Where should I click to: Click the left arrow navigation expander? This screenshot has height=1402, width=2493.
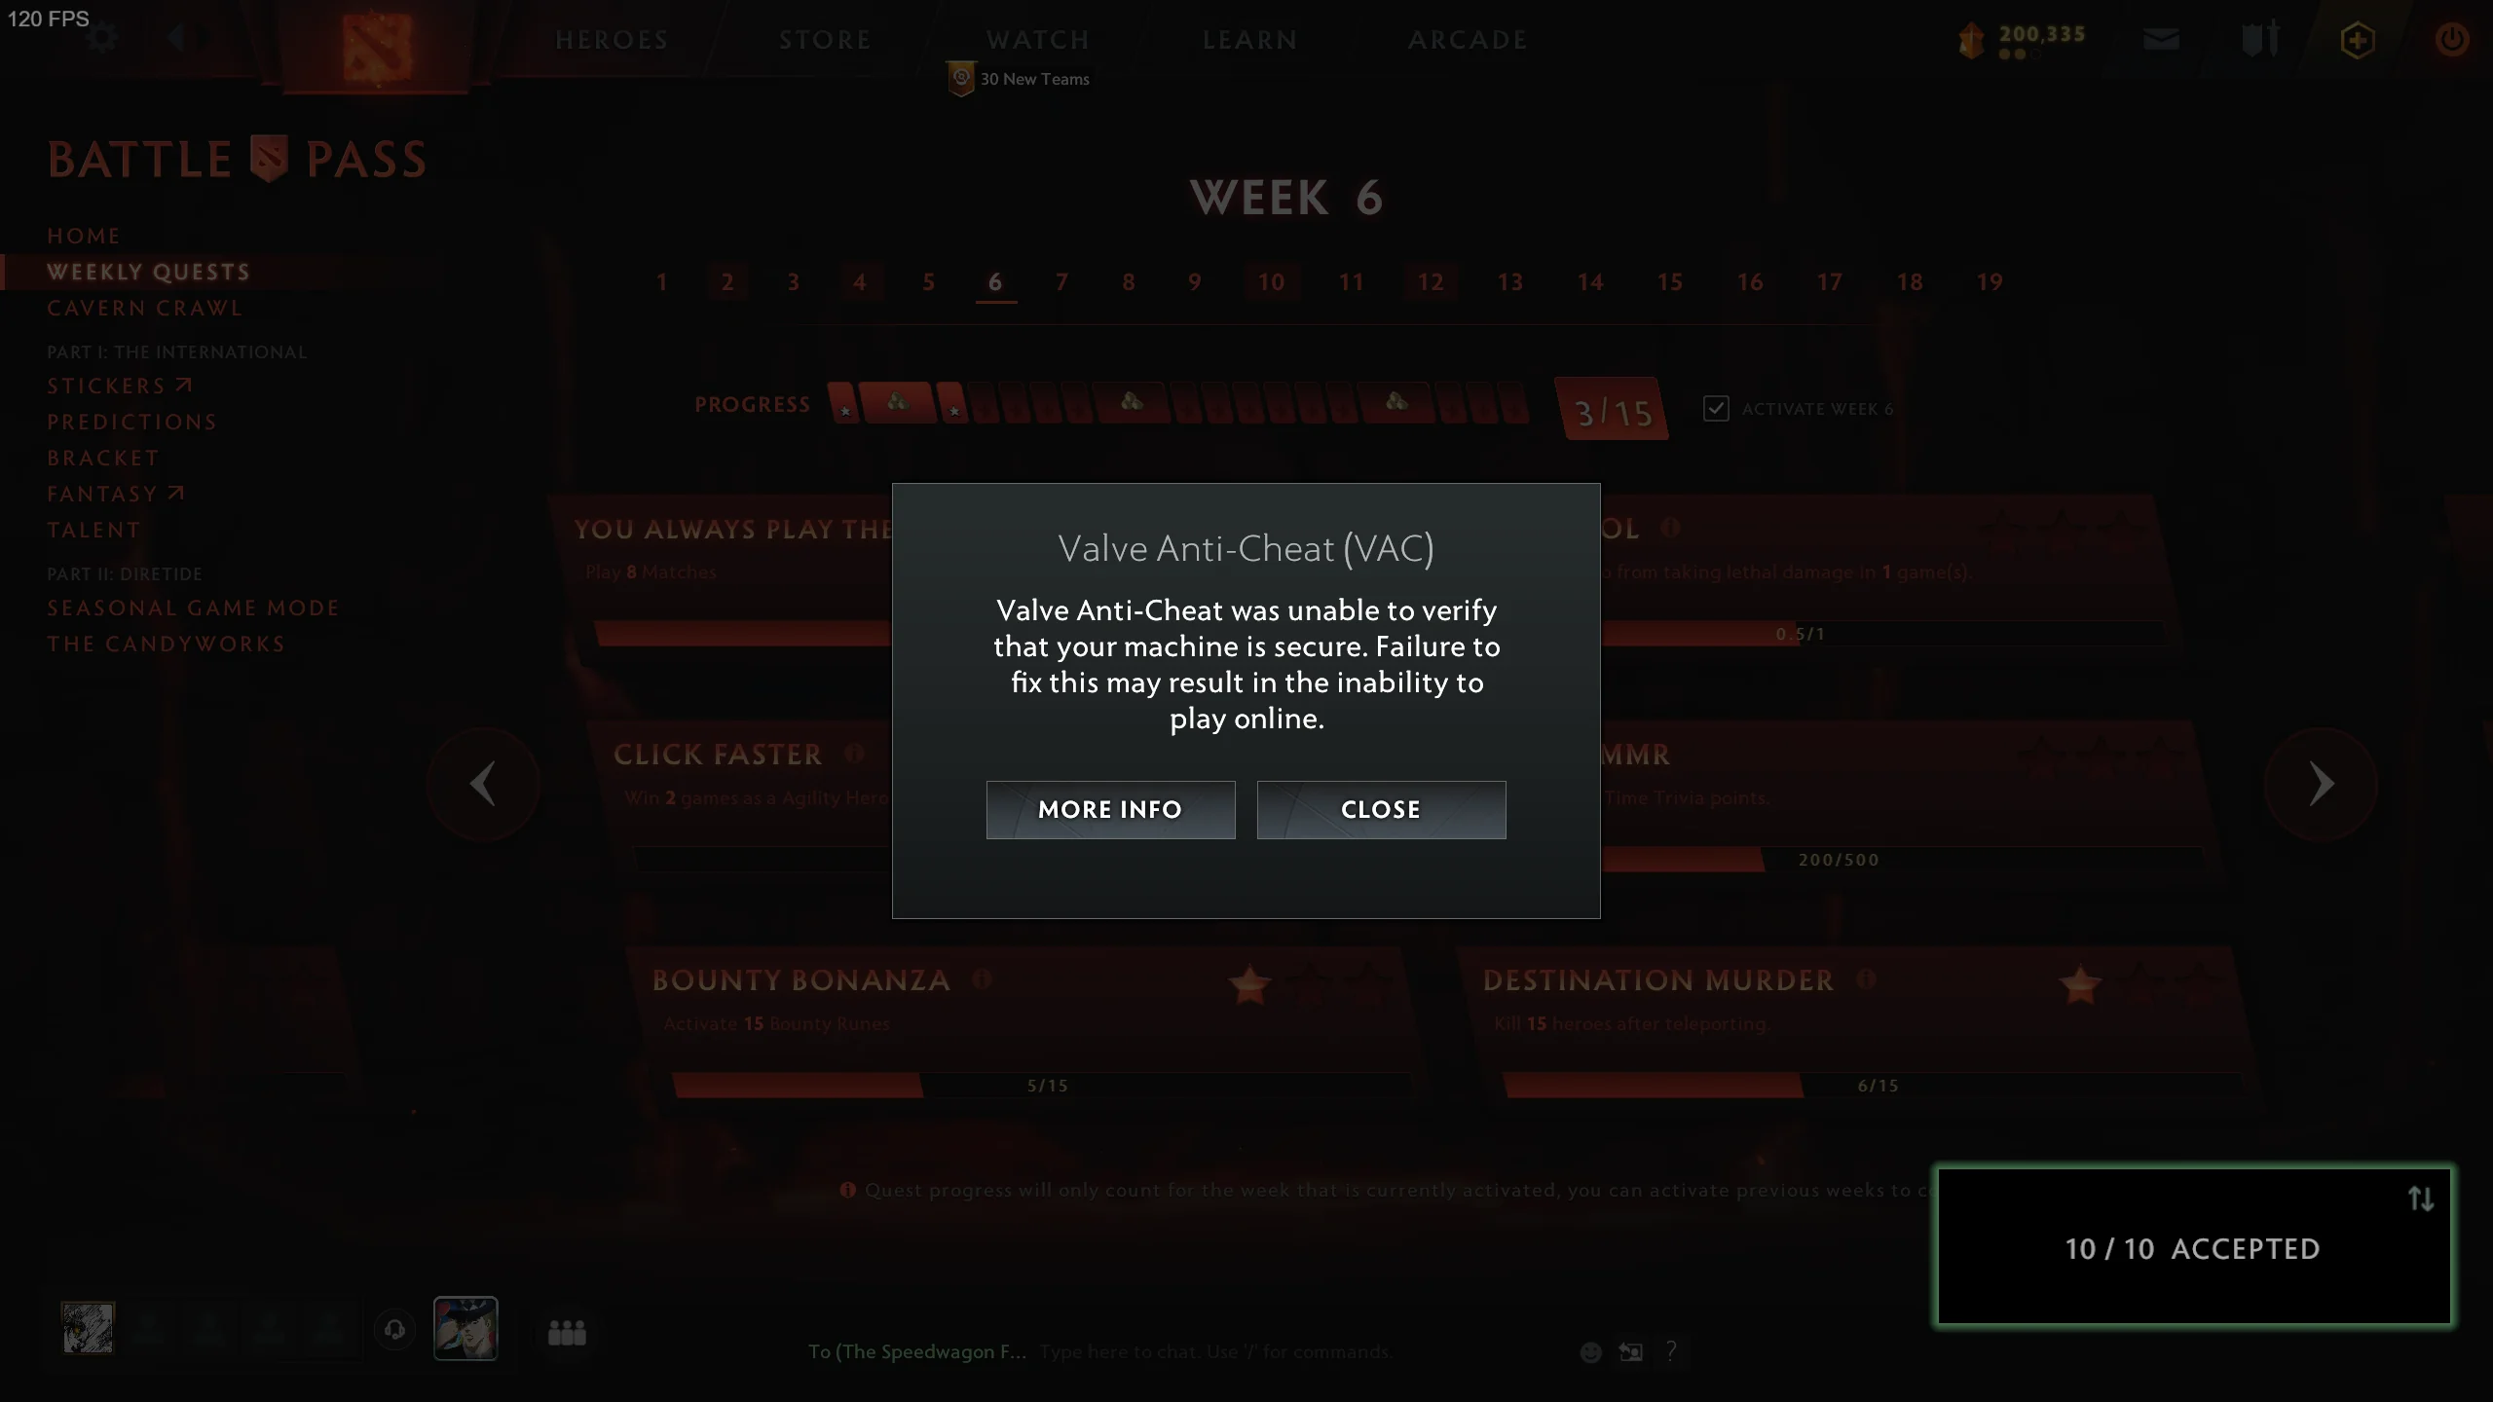(178, 38)
